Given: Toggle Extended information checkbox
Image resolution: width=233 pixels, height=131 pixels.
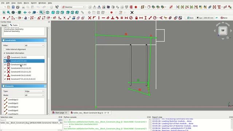Looking at the screenshot, I should point(4,53).
